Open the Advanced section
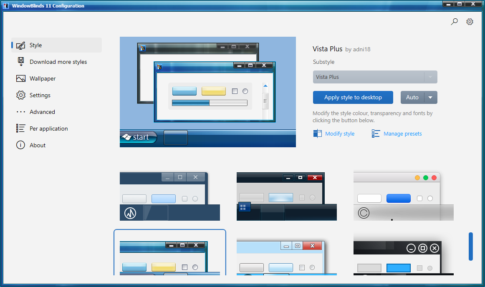 pos(56,112)
